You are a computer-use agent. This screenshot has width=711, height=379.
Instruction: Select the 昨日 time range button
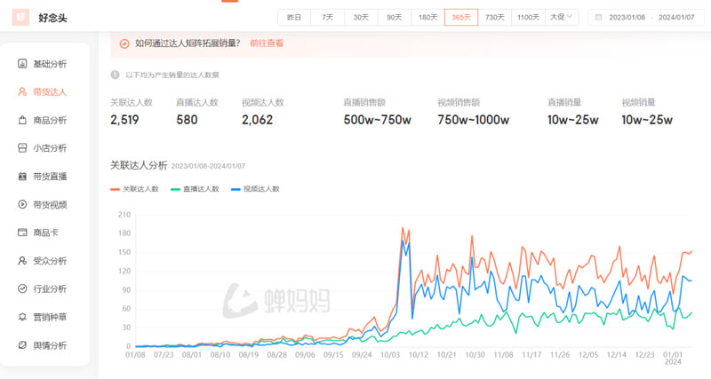tap(294, 17)
